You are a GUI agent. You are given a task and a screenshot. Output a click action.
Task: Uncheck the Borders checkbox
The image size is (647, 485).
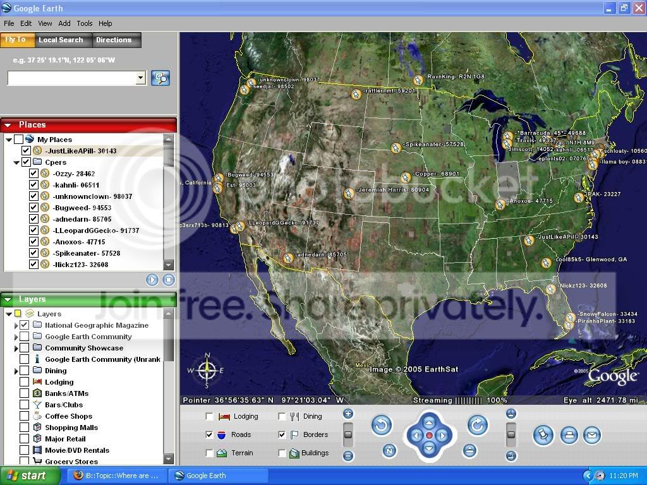[x=282, y=434]
